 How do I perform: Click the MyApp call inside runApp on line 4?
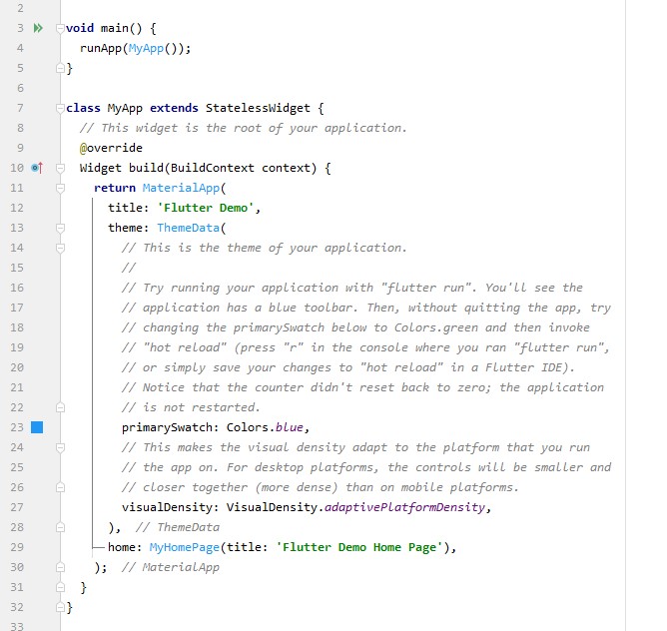point(146,48)
